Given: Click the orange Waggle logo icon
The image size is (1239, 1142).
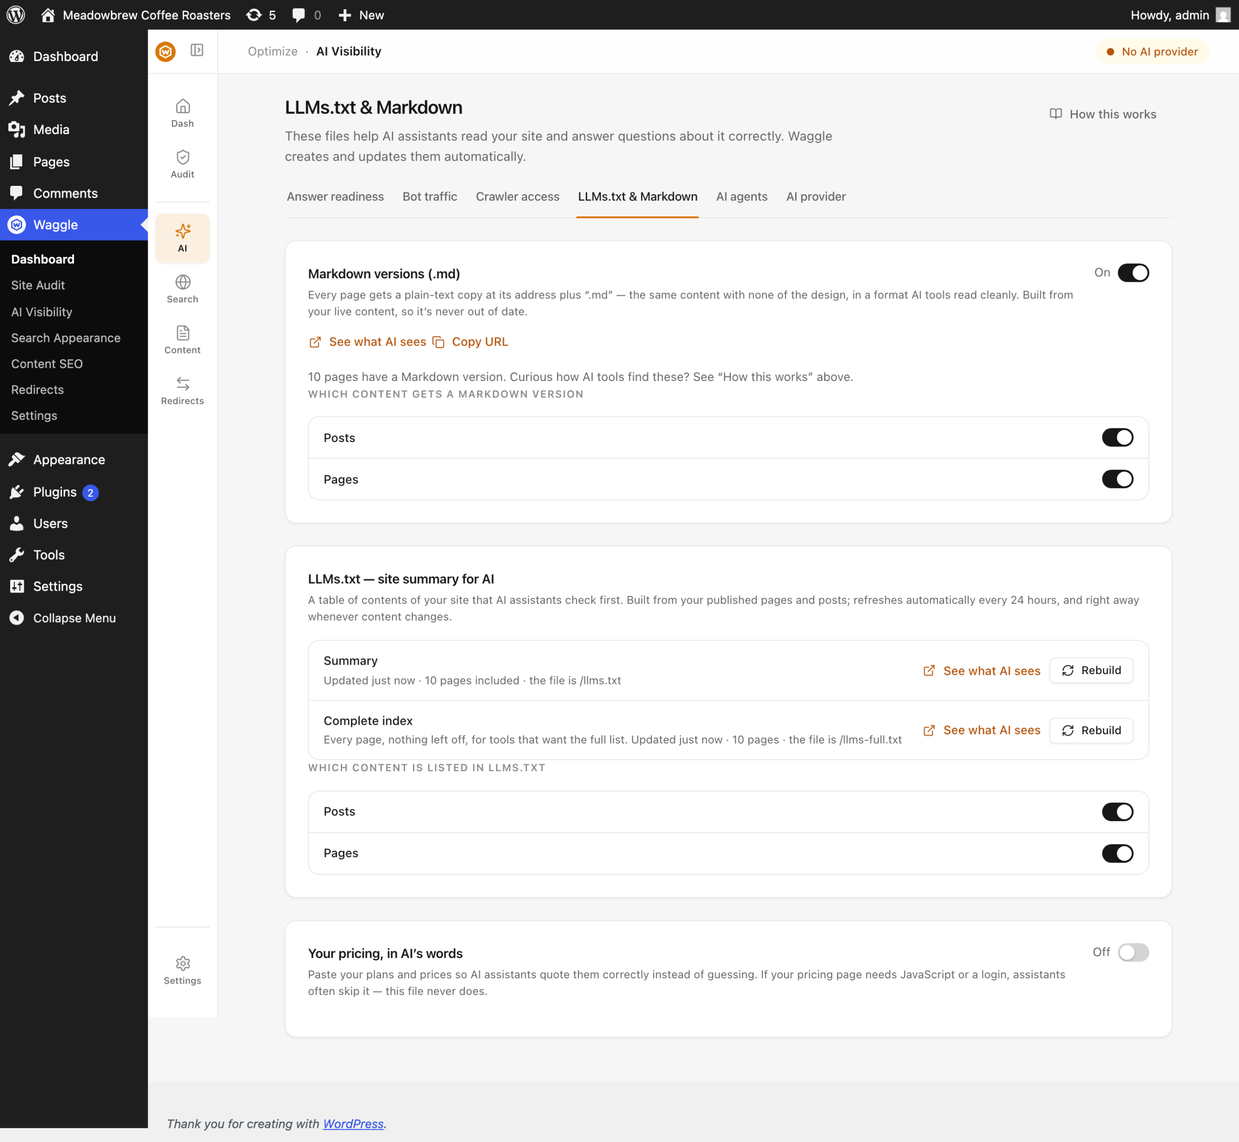Looking at the screenshot, I should pyautogui.click(x=166, y=51).
